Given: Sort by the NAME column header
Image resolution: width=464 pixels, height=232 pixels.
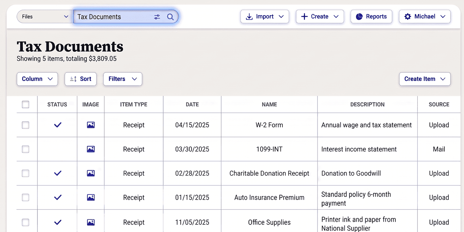Looking at the screenshot, I should click(x=269, y=104).
